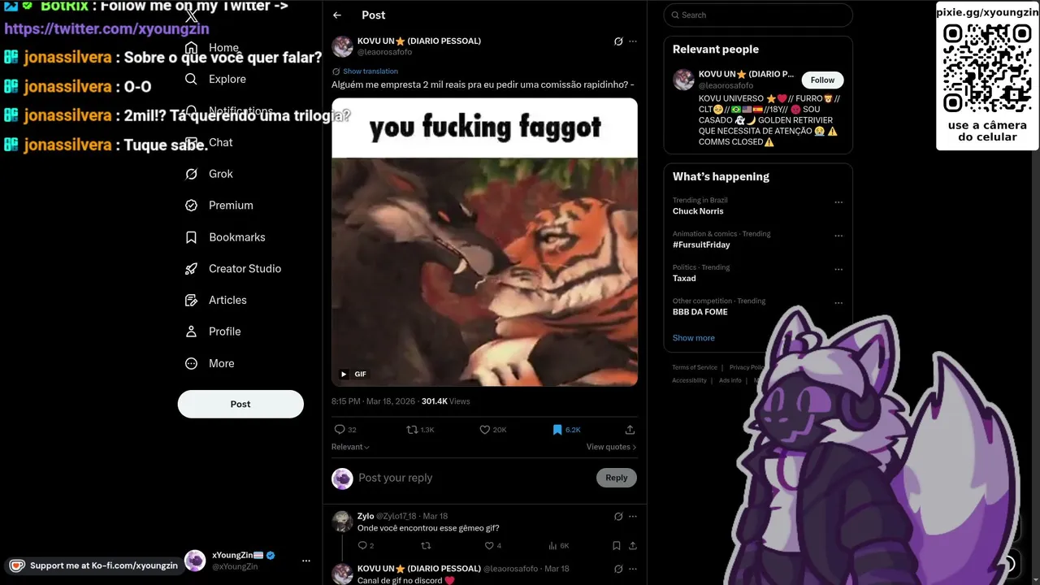Click the reply comment icon with 32
1040x585 pixels.
click(x=345, y=430)
